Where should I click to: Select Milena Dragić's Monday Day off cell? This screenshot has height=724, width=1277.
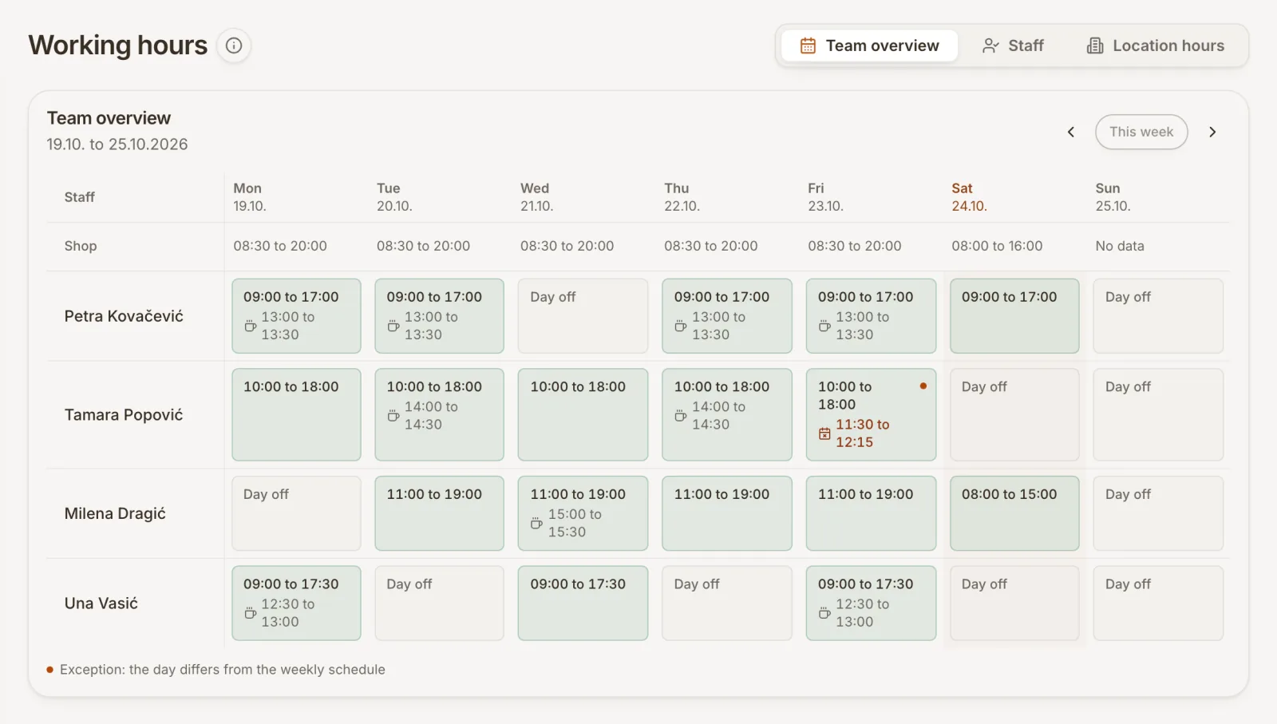[x=296, y=513]
